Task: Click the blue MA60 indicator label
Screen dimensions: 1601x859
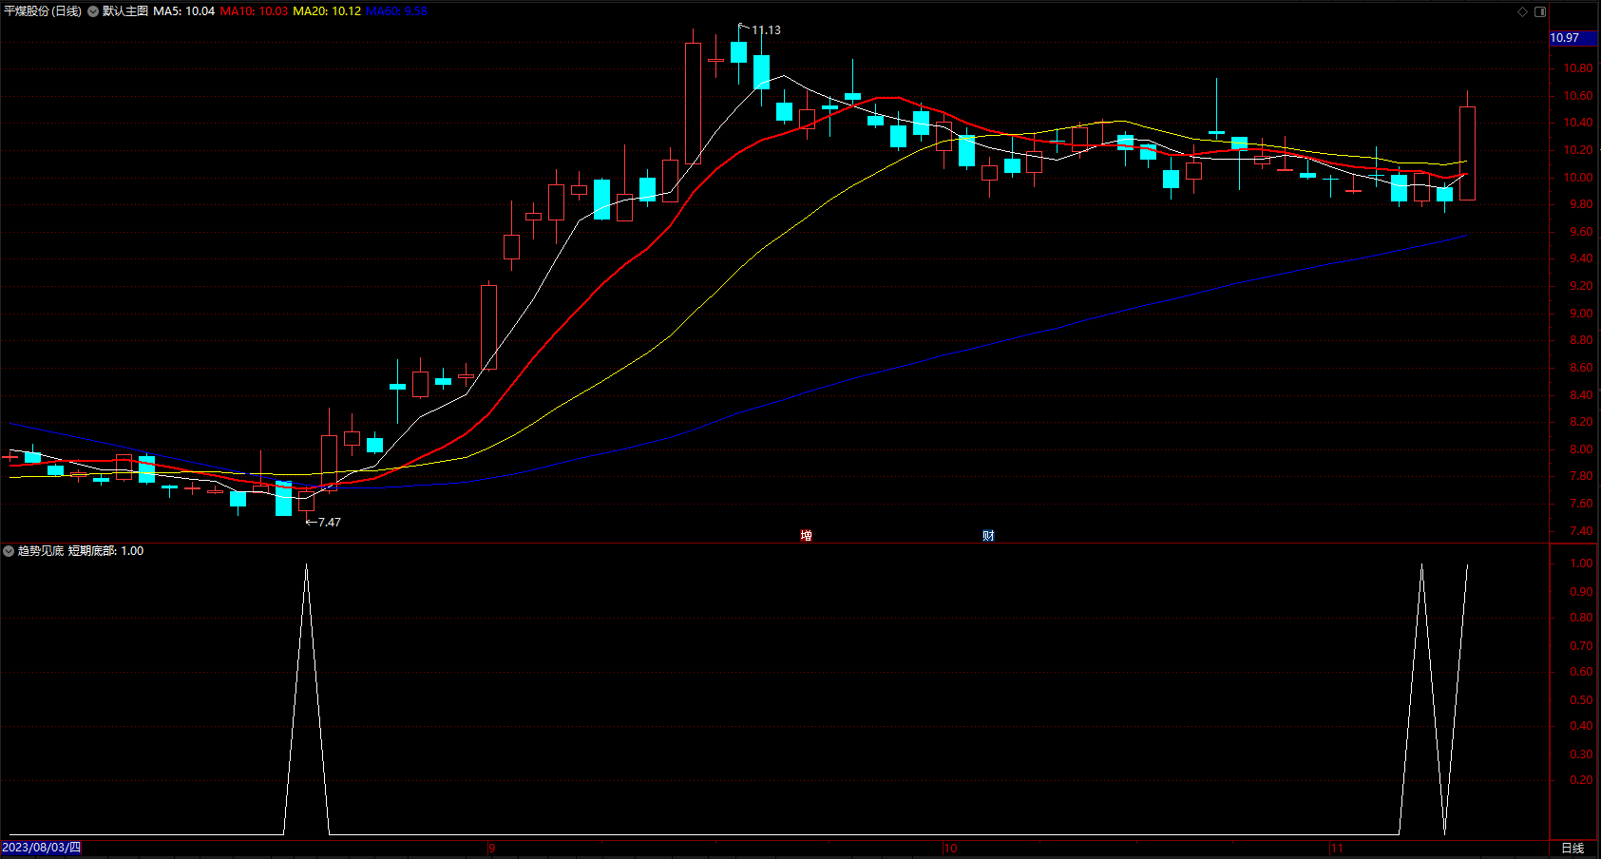Action: pos(396,11)
